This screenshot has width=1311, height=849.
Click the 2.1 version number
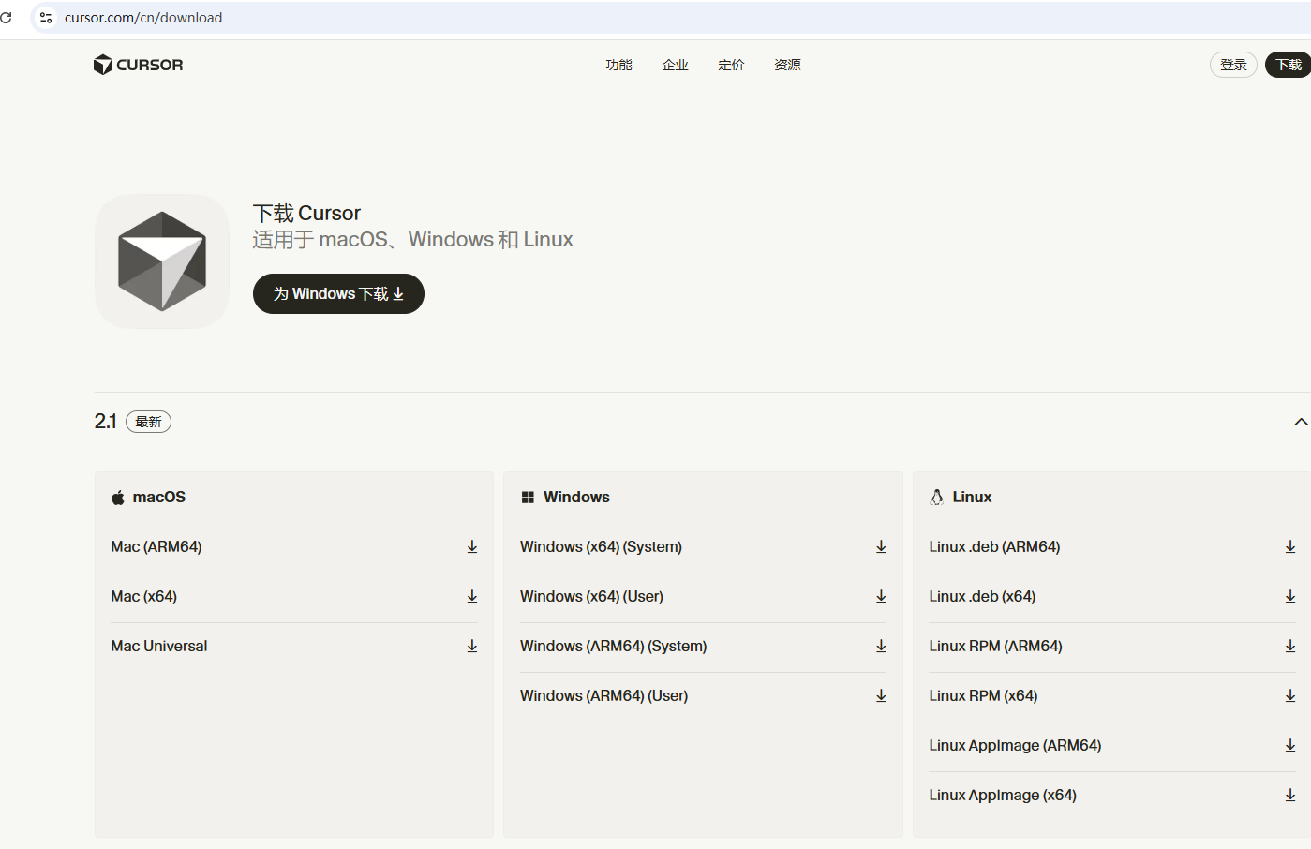pos(105,422)
